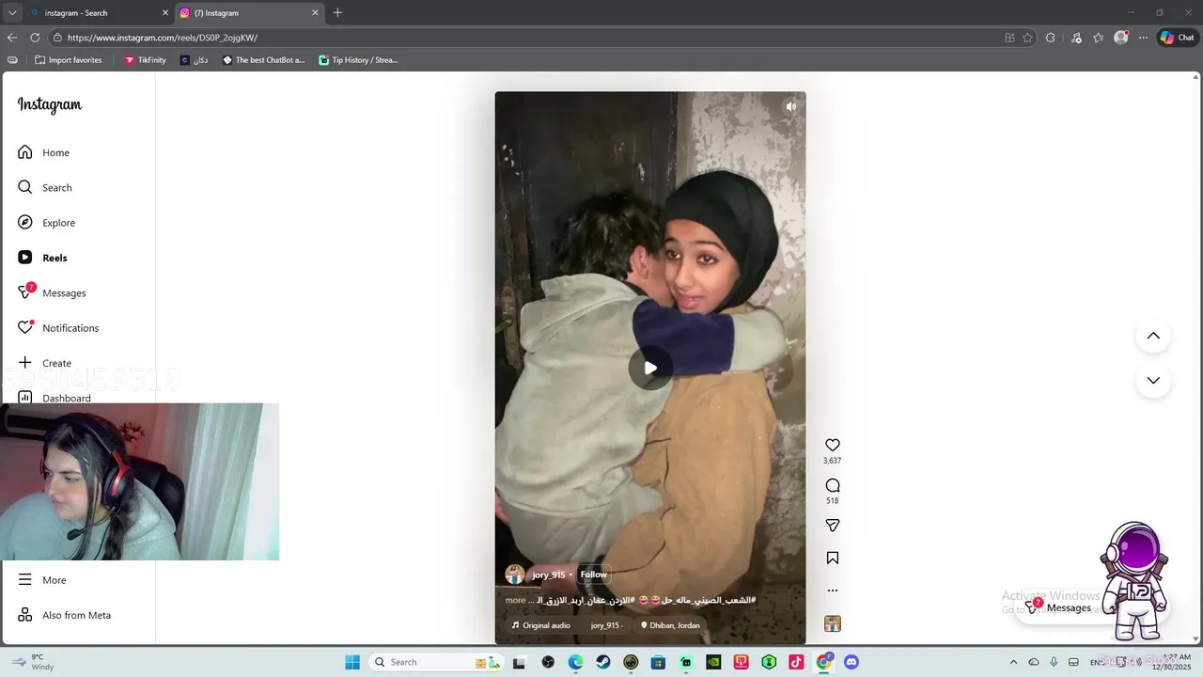Close the '(7) Instagram' tab
1203x677 pixels.
point(315,13)
